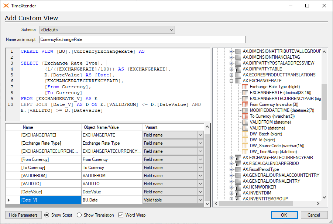The height and width of the screenshot is (224, 333).
Task: Click table icon of AX.INVENTDIM
Action: point(238,193)
